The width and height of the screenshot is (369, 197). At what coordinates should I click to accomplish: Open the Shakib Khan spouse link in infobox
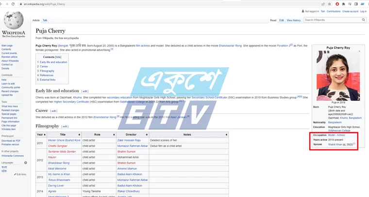(335, 144)
